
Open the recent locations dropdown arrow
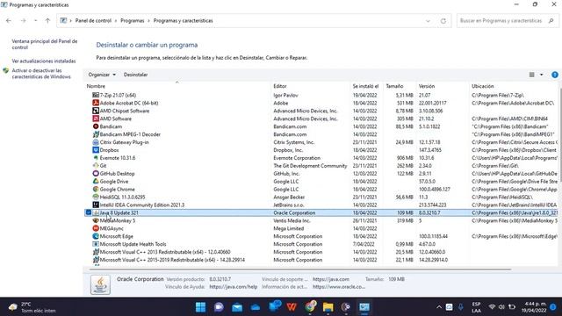tap(35, 21)
